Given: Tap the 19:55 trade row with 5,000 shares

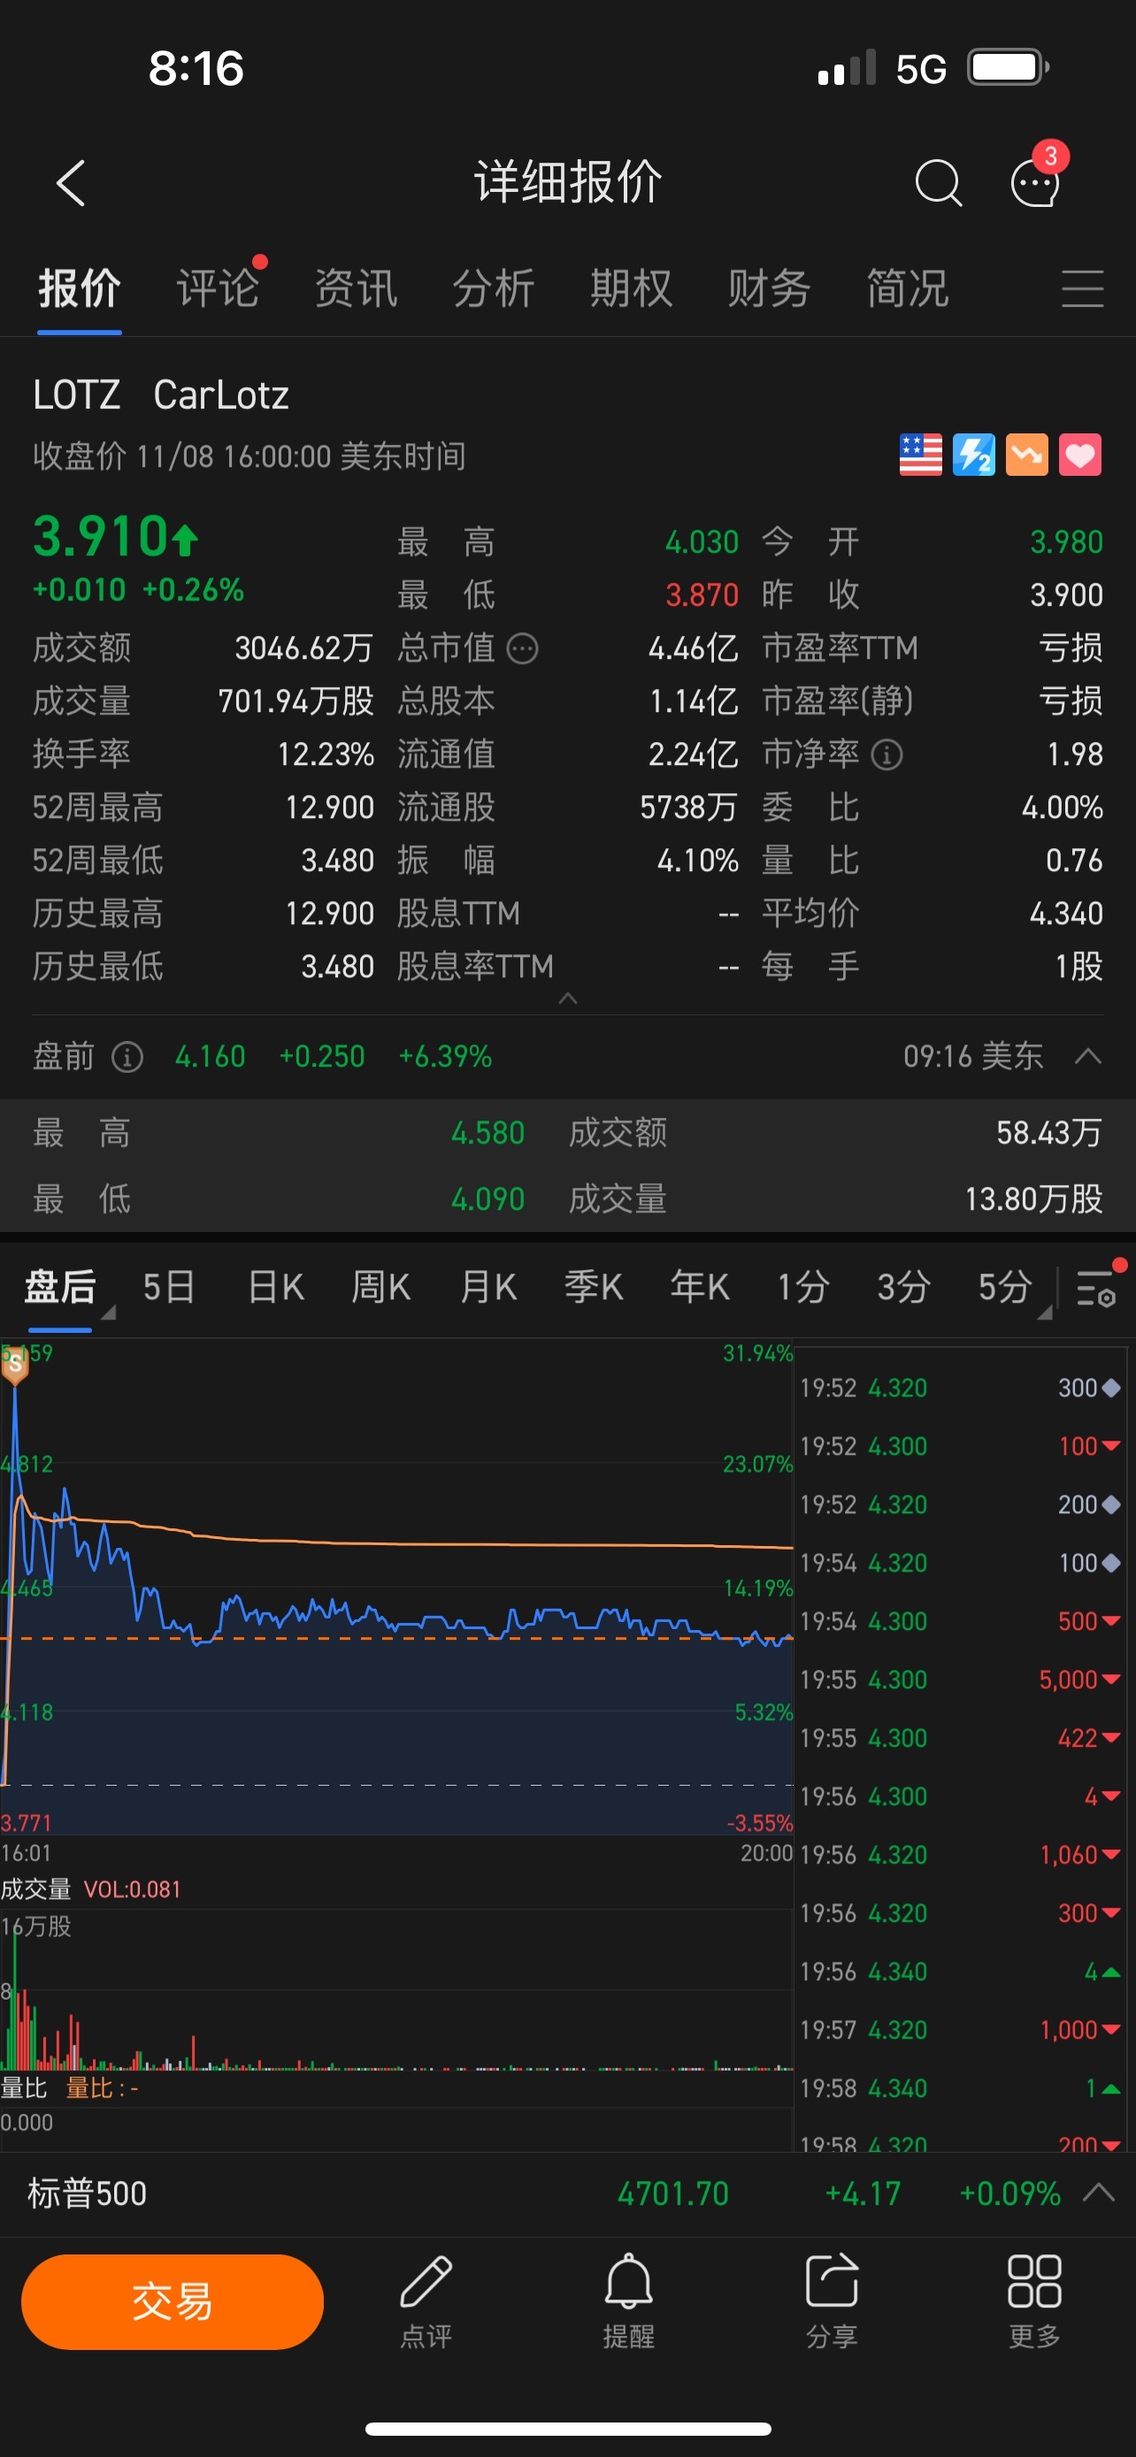Looking at the screenshot, I should (x=960, y=1679).
